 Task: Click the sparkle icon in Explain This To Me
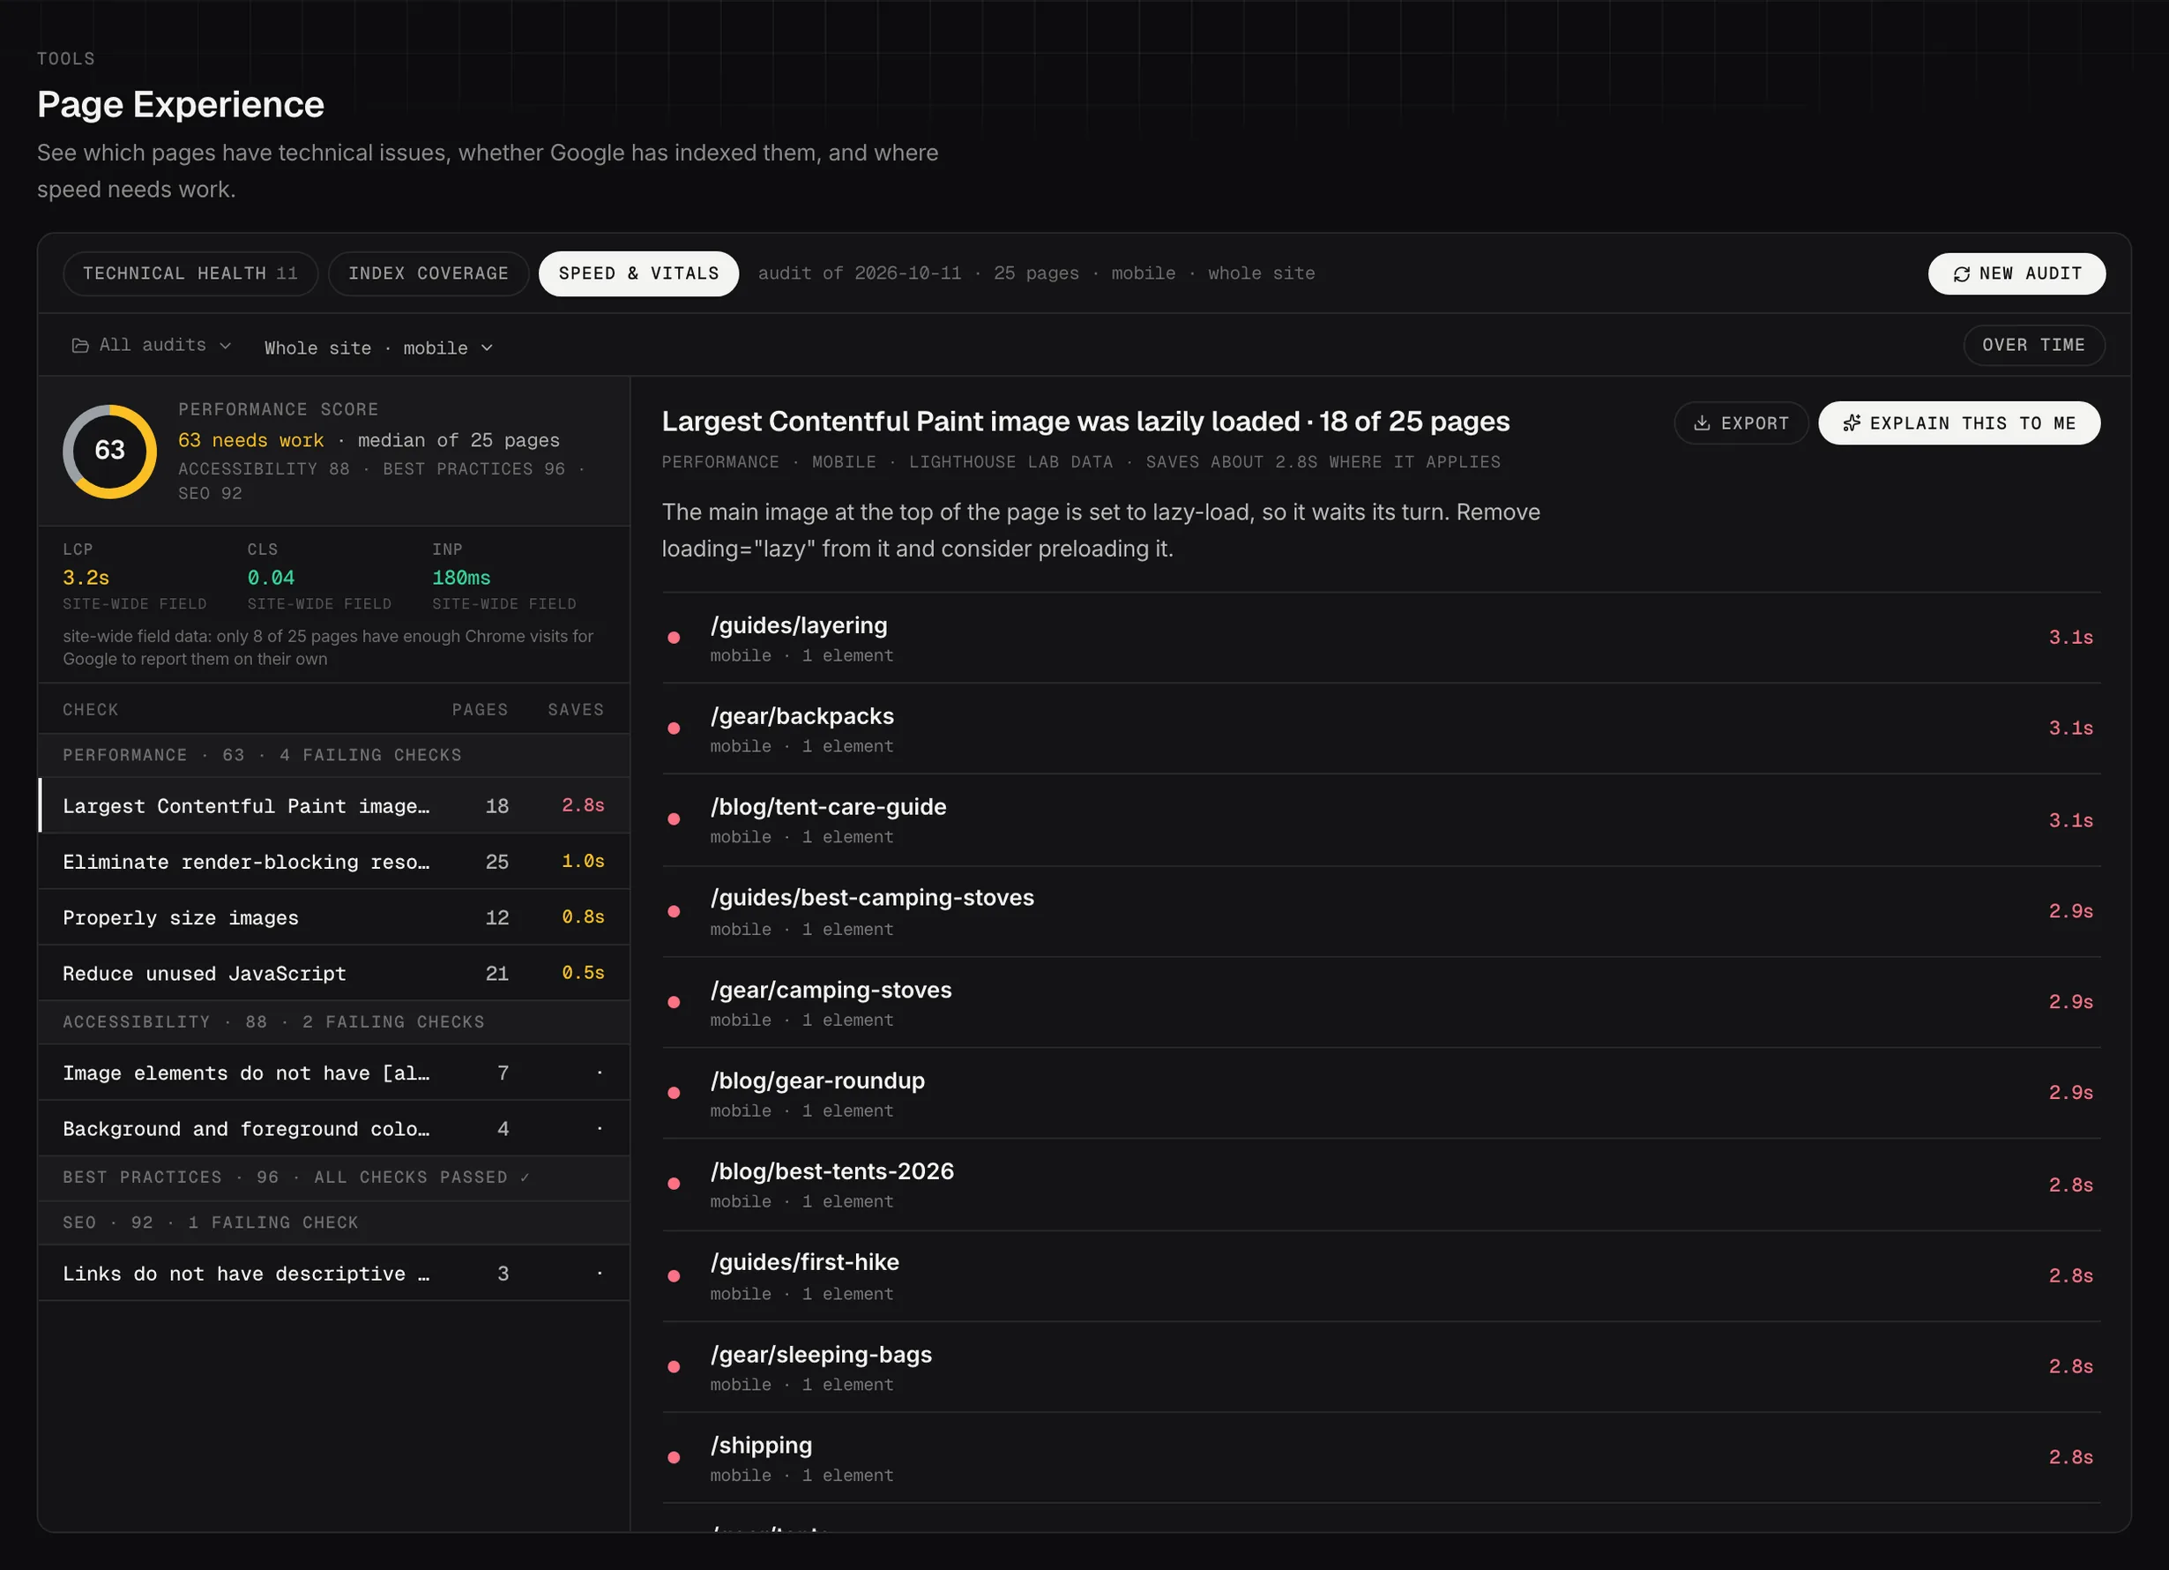pos(1852,422)
